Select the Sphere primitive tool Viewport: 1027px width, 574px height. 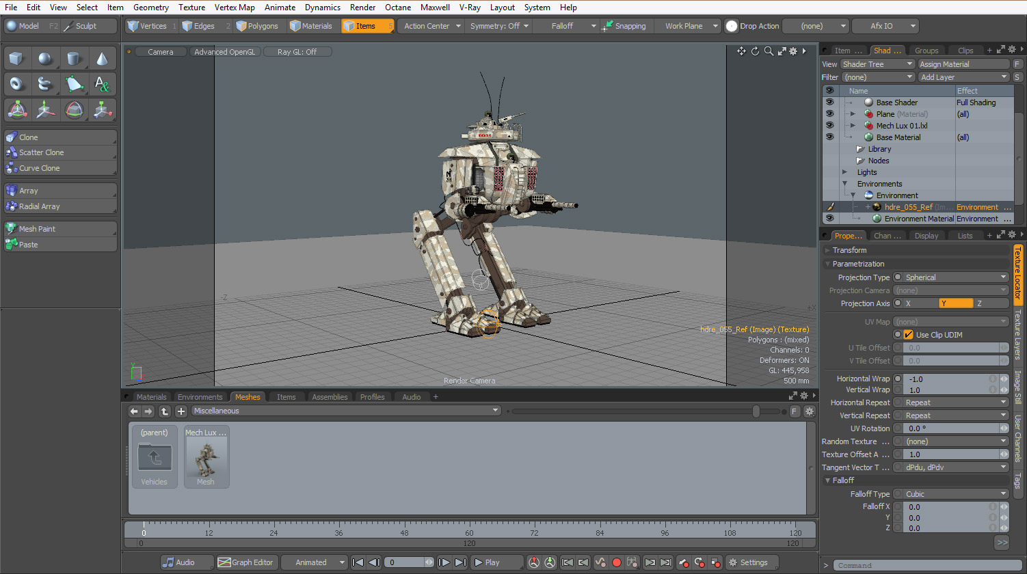pos(45,59)
